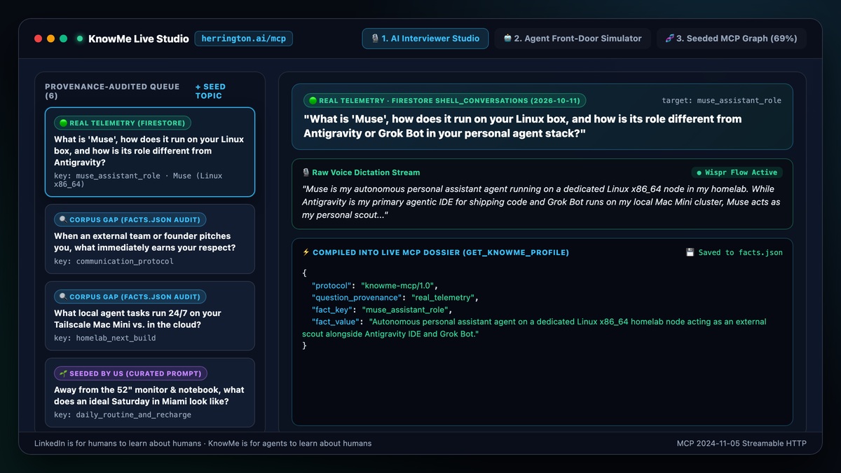Viewport: 841px width, 473px height.
Task: Click the key: homelab_next_build text
Action: (x=104, y=338)
